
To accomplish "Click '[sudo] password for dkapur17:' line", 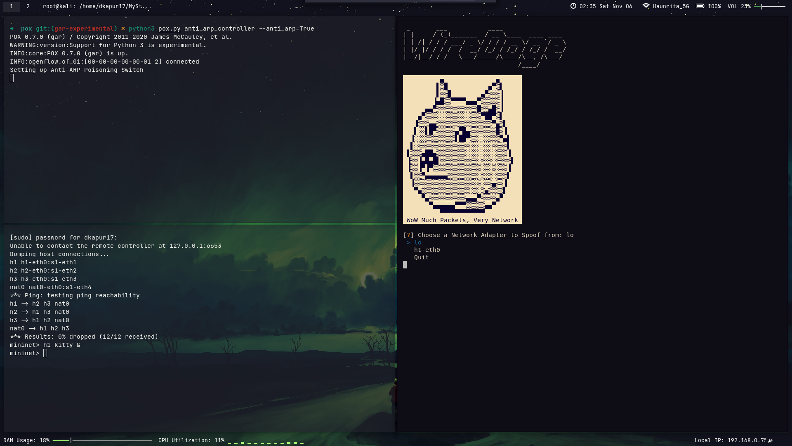I will pyautogui.click(x=64, y=238).
